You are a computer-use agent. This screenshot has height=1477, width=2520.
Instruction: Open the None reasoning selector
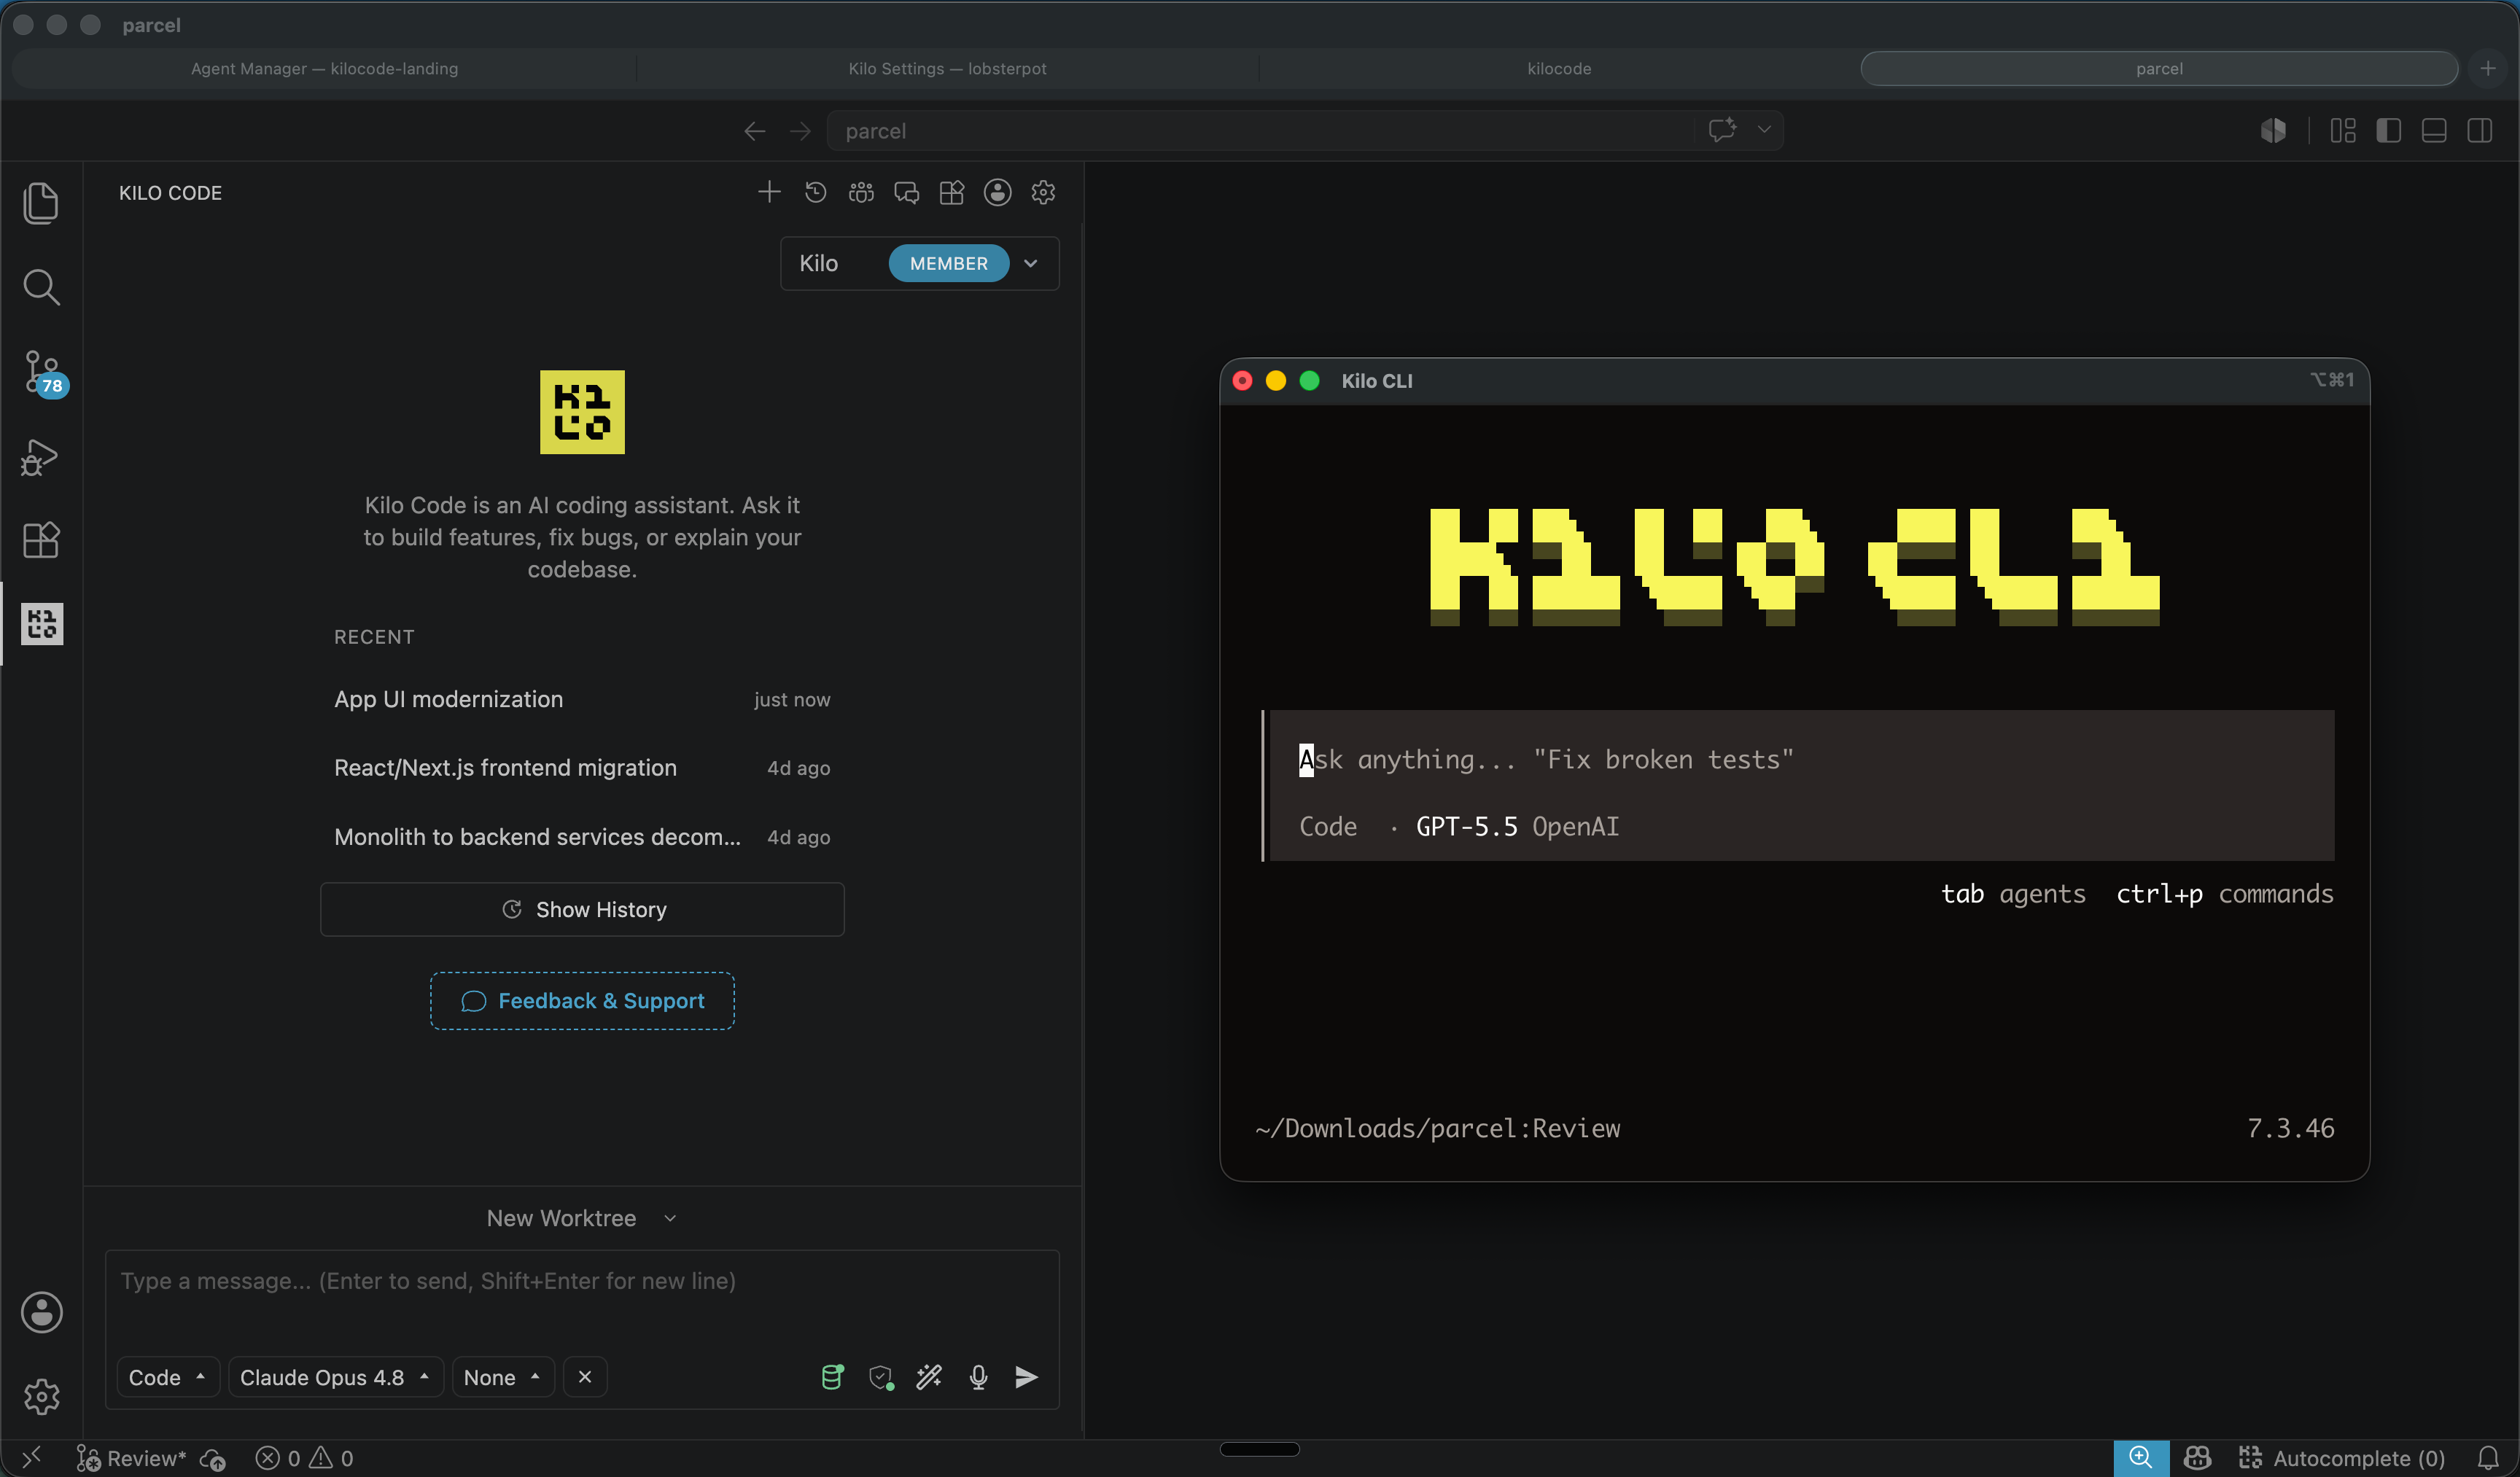coord(502,1377)
